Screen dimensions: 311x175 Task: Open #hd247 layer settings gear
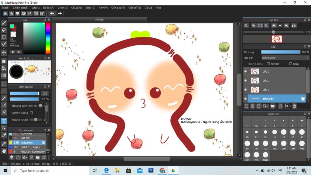[x=303, y=99]
